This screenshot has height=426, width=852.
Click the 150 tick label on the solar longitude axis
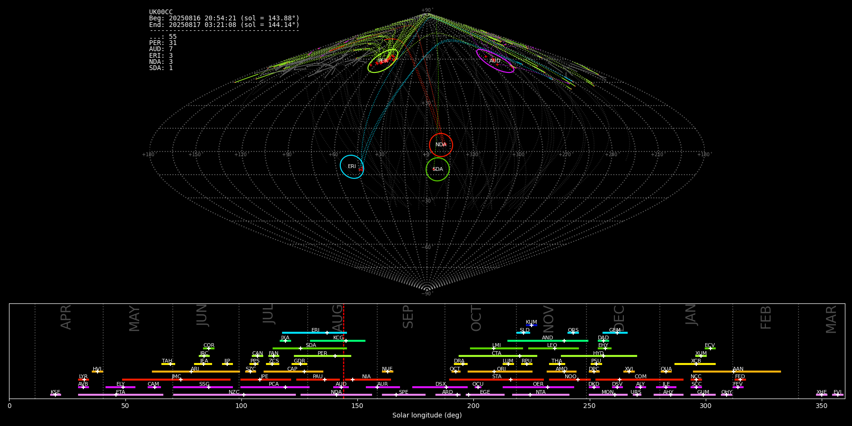[x=357, y=406]
